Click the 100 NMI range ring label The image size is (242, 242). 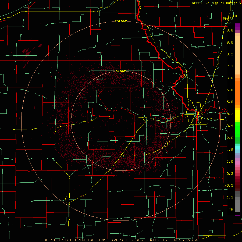(x=121, y=21)
